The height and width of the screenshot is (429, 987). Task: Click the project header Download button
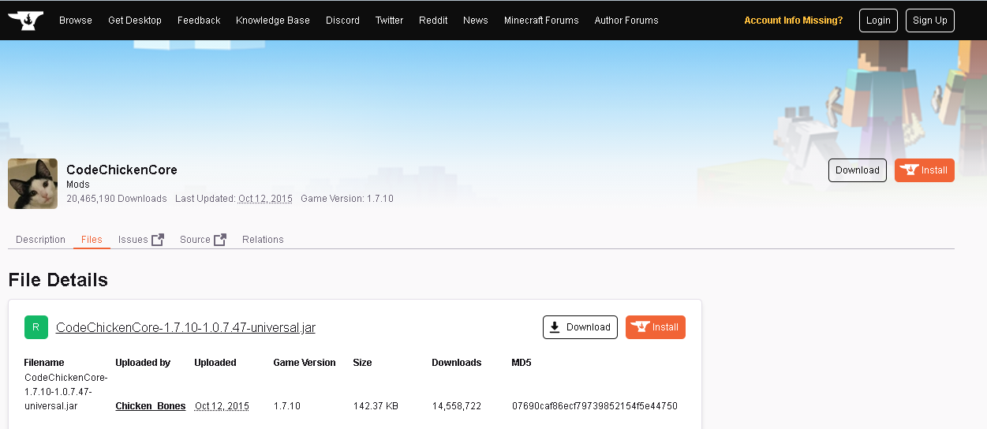(858, 170)
